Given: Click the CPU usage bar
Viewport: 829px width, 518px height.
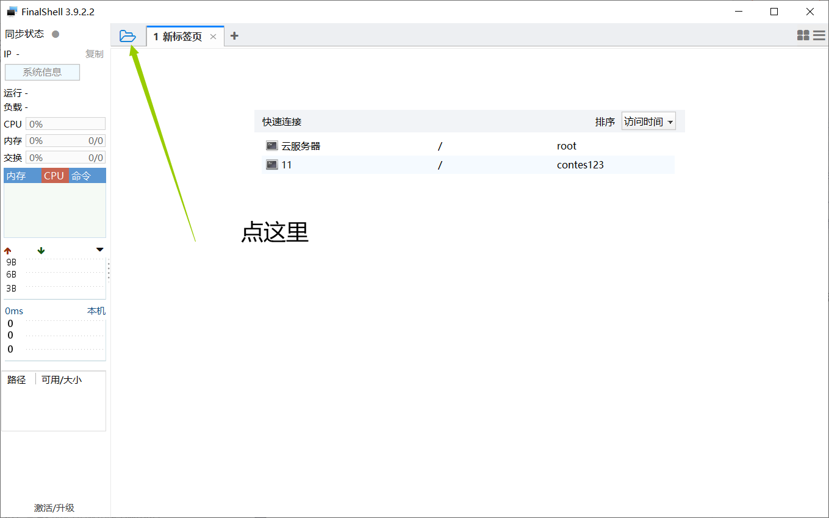Looking at the screenshot, I should tap(65, 124).
